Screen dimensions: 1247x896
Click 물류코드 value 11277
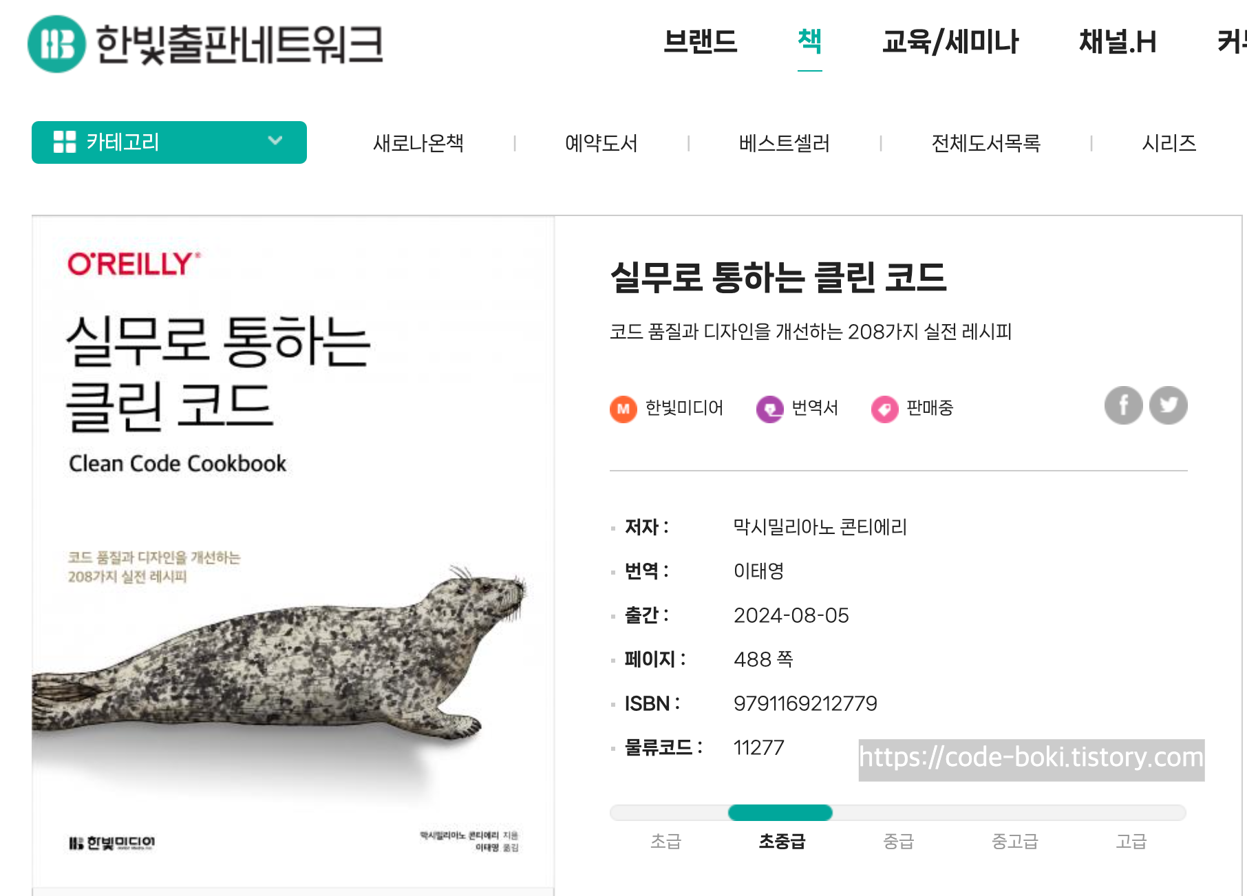759,747
